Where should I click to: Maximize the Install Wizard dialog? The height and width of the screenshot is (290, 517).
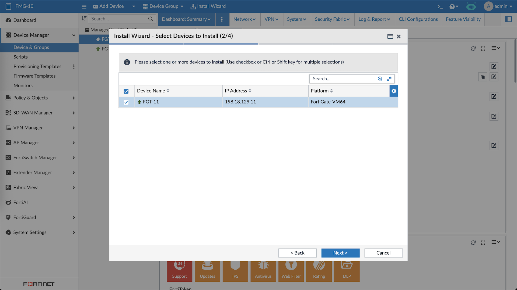(x=390, y=36)
